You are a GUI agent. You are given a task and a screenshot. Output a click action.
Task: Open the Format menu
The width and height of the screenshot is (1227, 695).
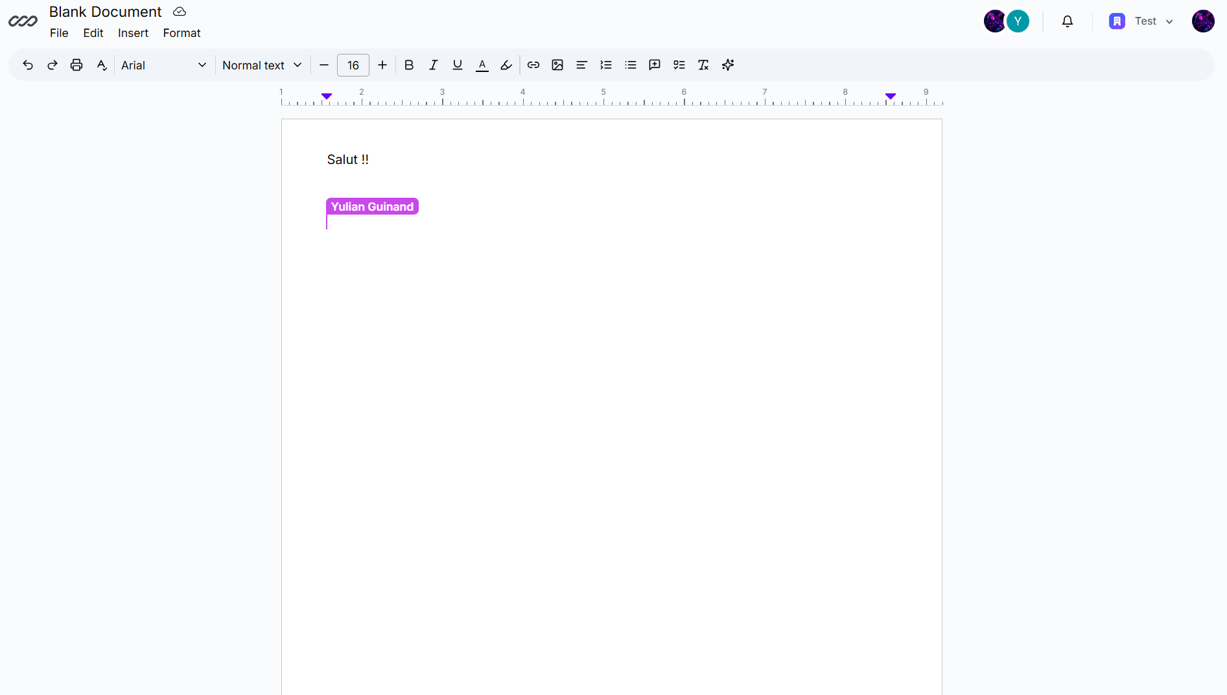[181, 33]
